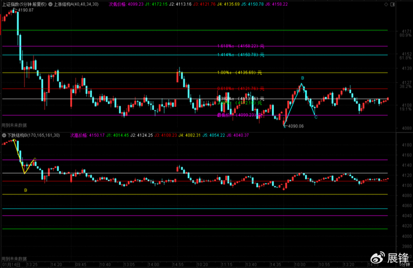Click the 4088 price axis label
This screenshot has width=413, height=268.
pyautogui.click(x=407, y=129)
